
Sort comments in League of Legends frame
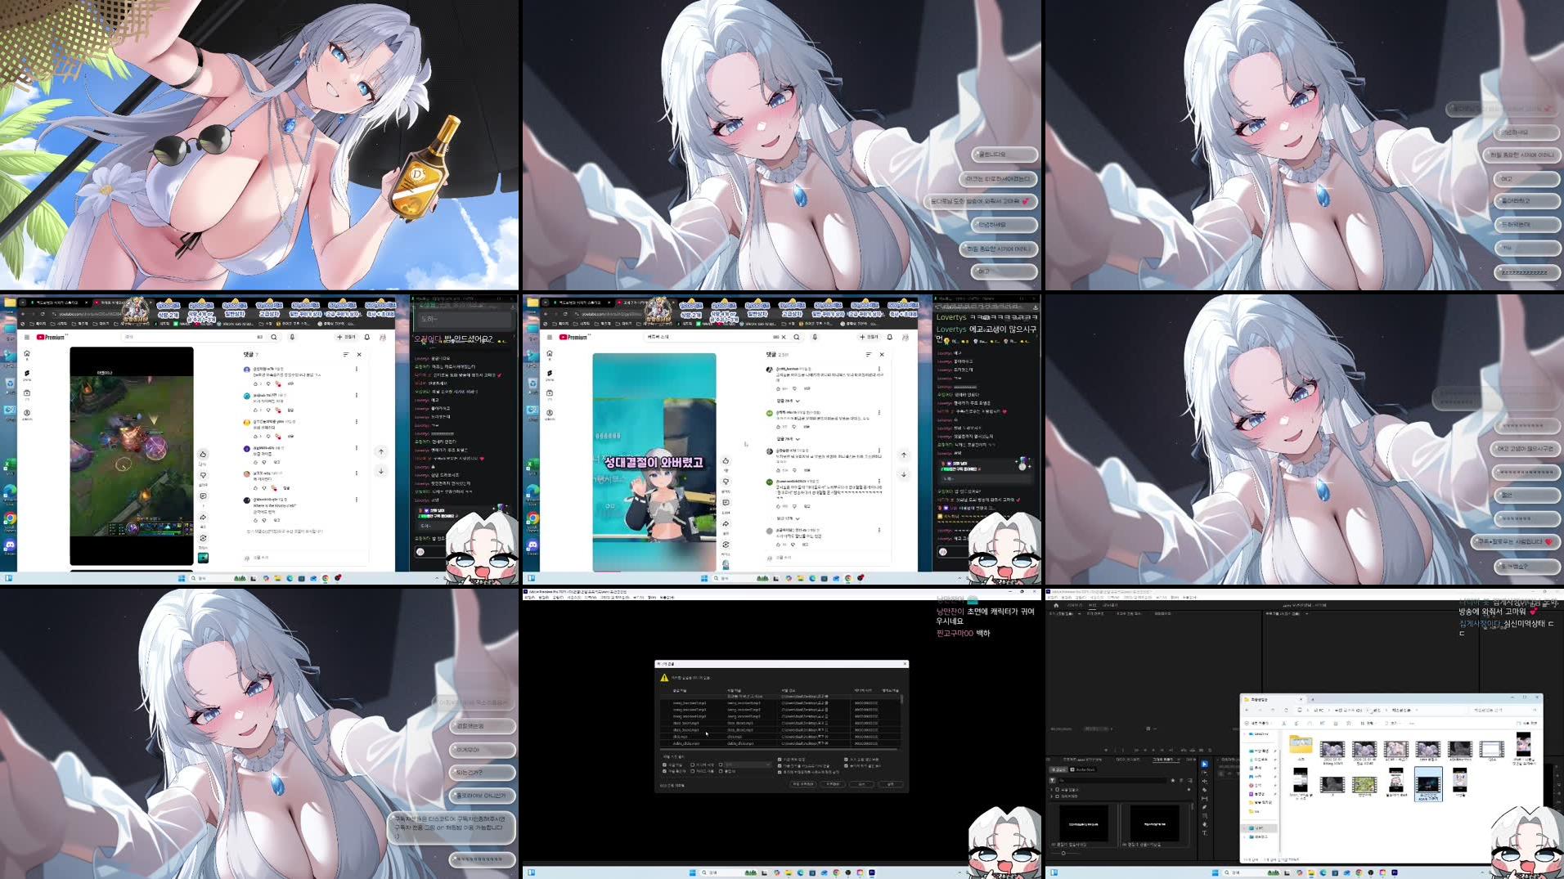(346, 355)
